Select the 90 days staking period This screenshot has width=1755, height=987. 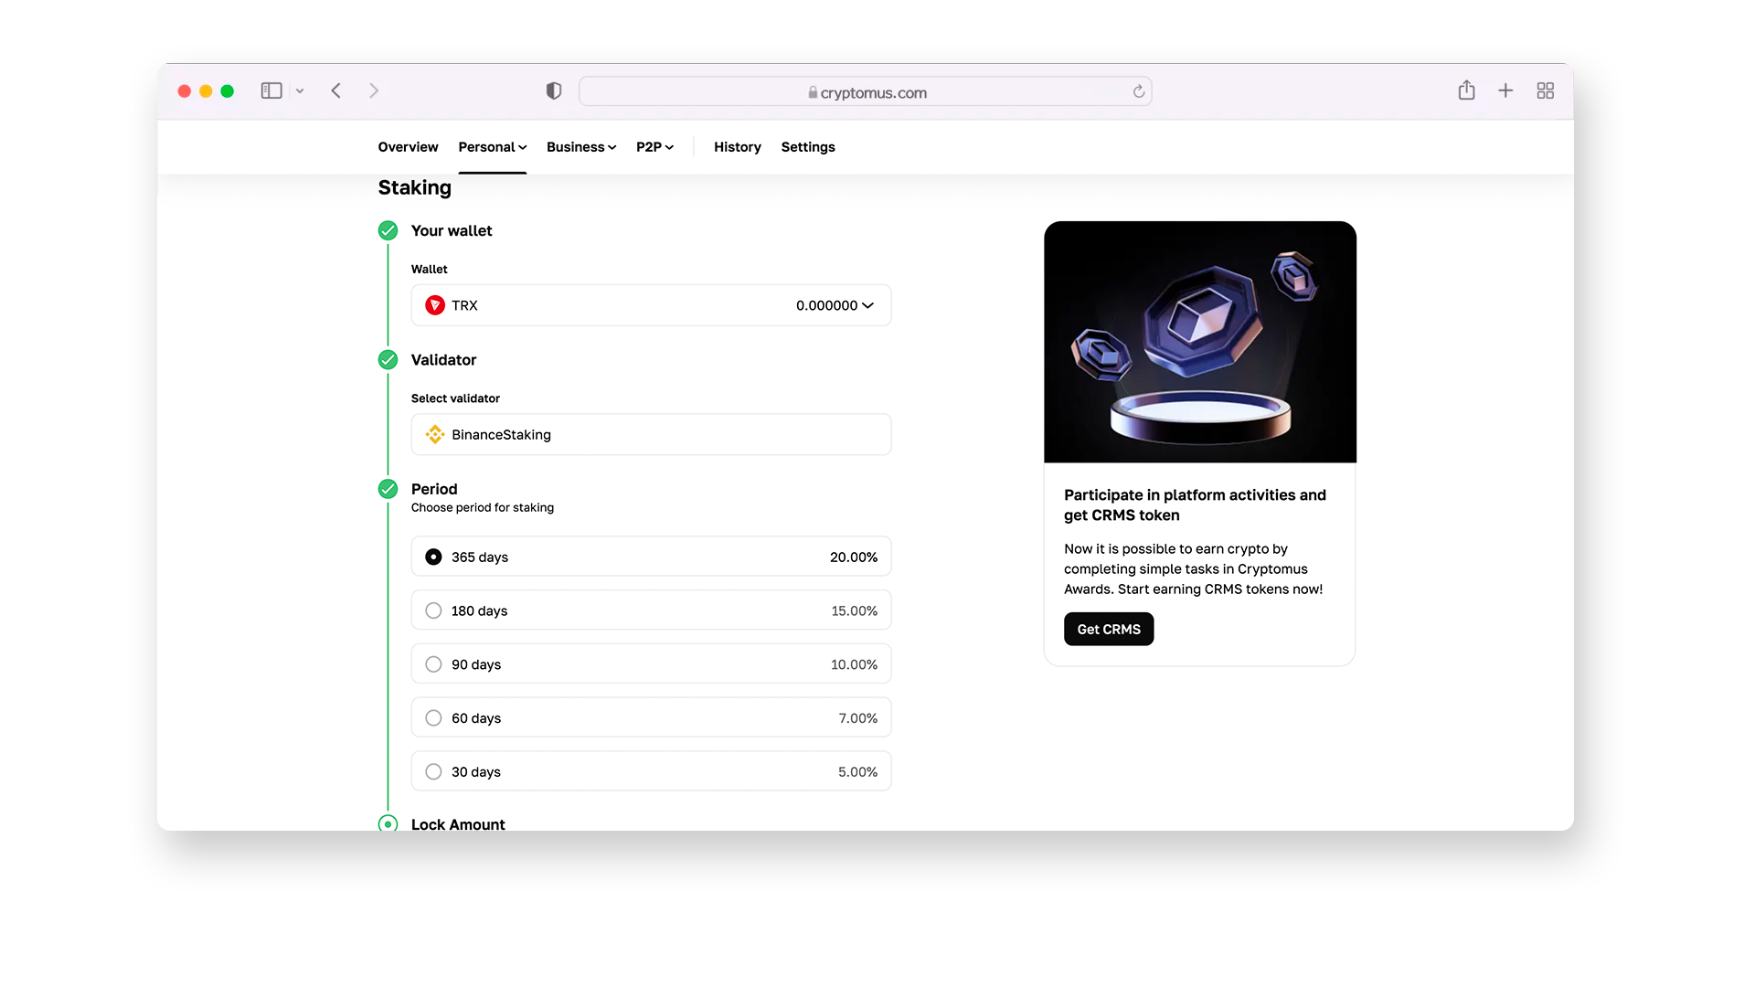coord(432,664)
